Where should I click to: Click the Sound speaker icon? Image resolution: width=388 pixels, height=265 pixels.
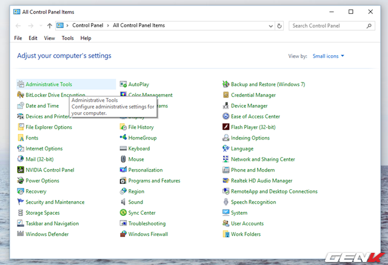coord(123,202)
